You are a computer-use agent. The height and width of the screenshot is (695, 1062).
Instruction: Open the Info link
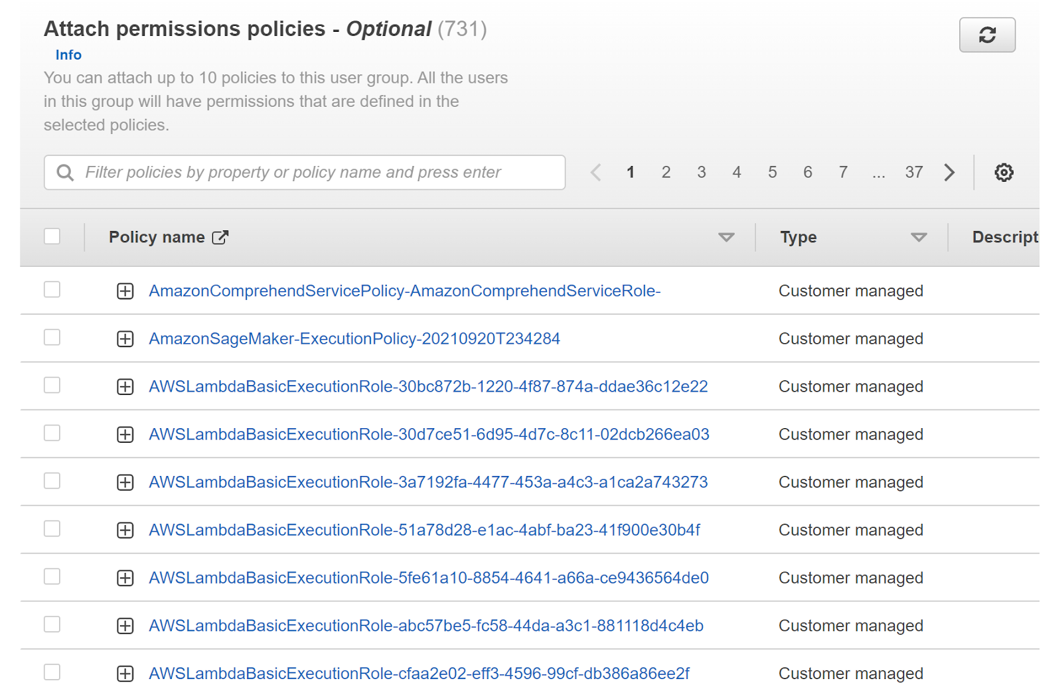(68, 55)
